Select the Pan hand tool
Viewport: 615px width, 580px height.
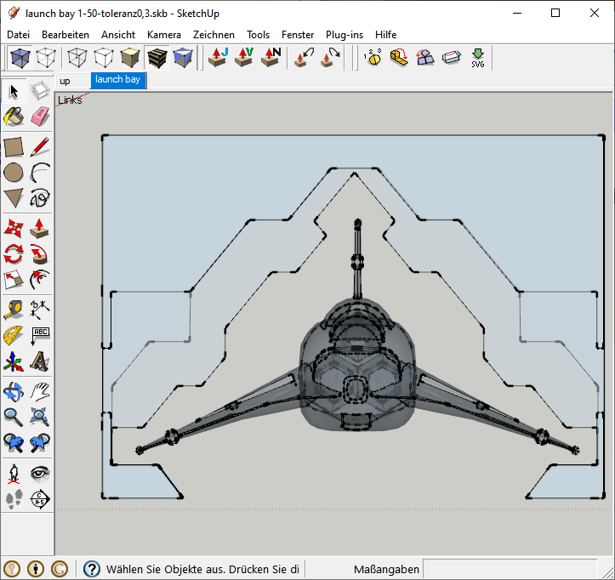pyautogui.click(x=40, y=391)
